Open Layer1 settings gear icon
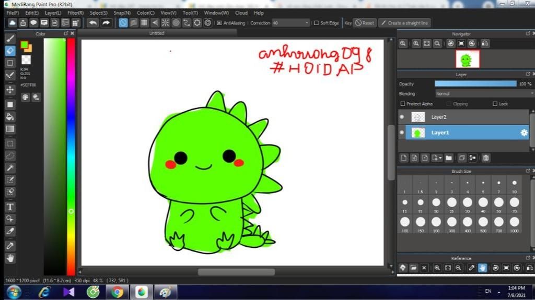Screen dimensions: 535x300 (x=524, y=133)
